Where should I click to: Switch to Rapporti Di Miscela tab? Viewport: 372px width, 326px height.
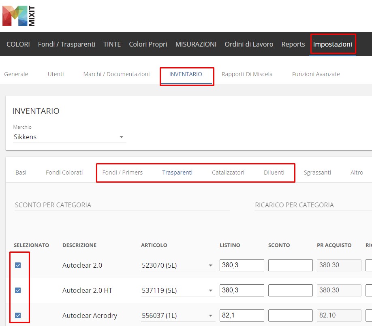click(247, 74)
